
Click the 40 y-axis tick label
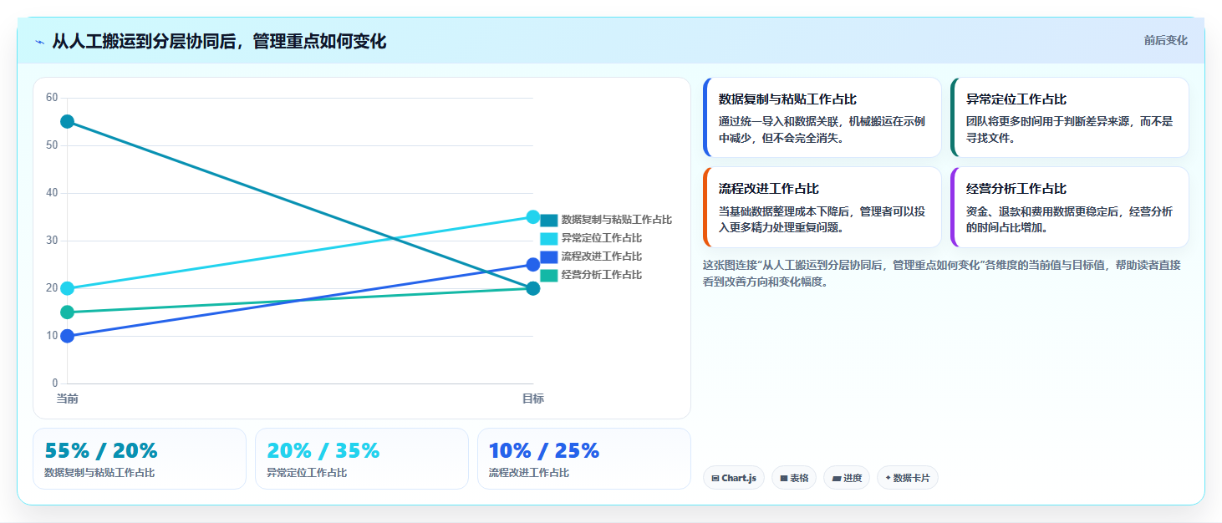52,193
